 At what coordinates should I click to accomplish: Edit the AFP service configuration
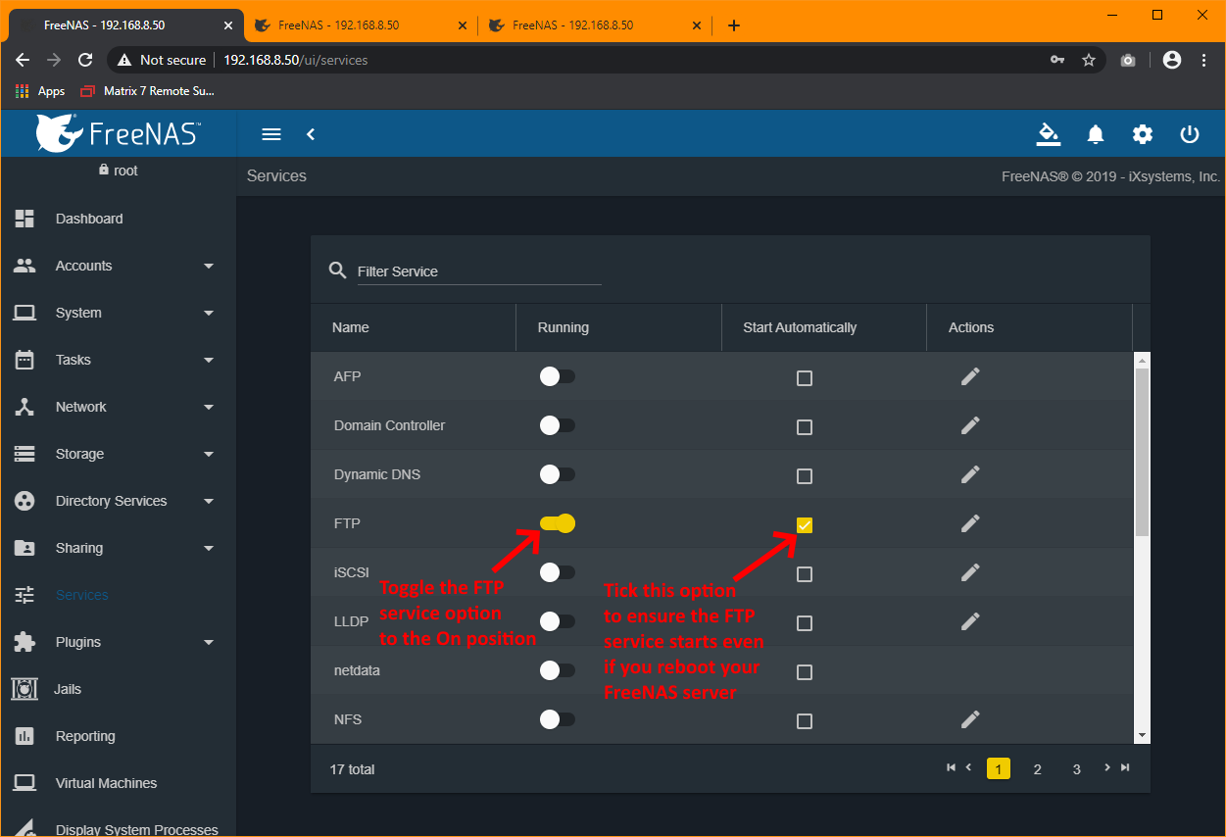click(970, 376)
